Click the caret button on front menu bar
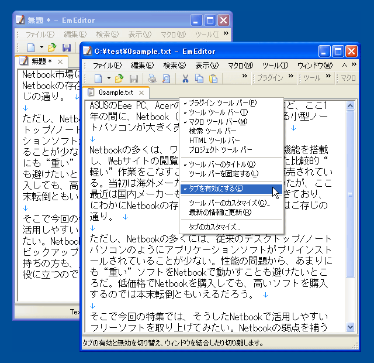Screen dimensions: 374x363 pos(344,65)
